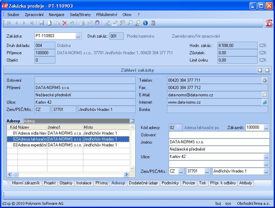Go to the first record in toolbar
The height and width of the screenshot is (208, 275).
coord(9,23)
